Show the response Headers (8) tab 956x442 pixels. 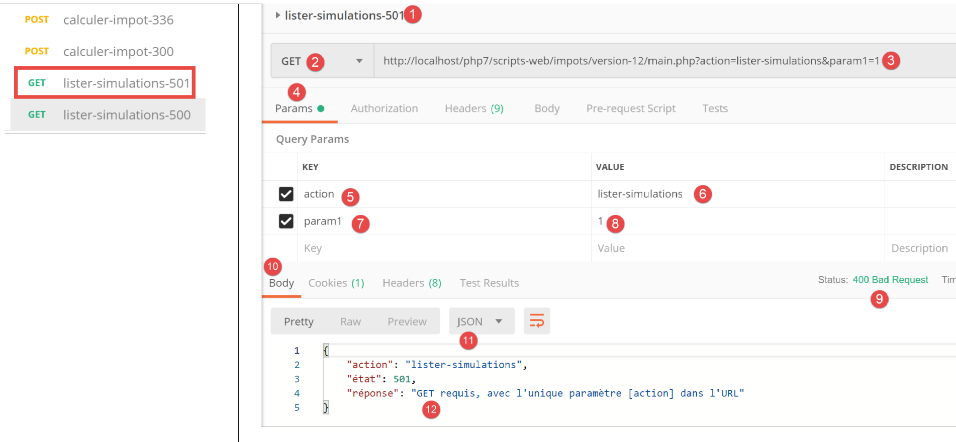(x=412, y=283)
